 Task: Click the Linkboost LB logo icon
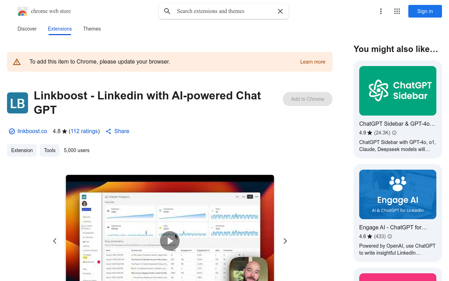(18, 103)
